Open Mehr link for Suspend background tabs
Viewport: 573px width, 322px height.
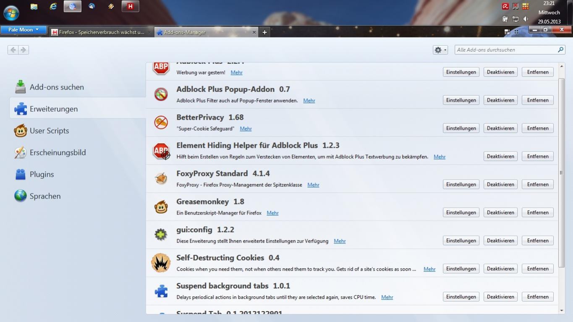(387, 297)
